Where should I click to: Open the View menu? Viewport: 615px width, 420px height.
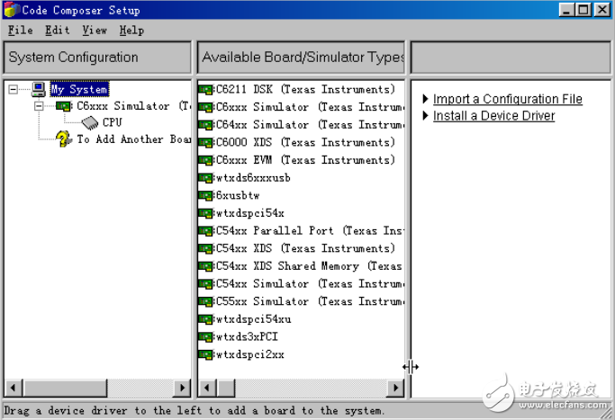pyautogui.click(x=95, y=31)
